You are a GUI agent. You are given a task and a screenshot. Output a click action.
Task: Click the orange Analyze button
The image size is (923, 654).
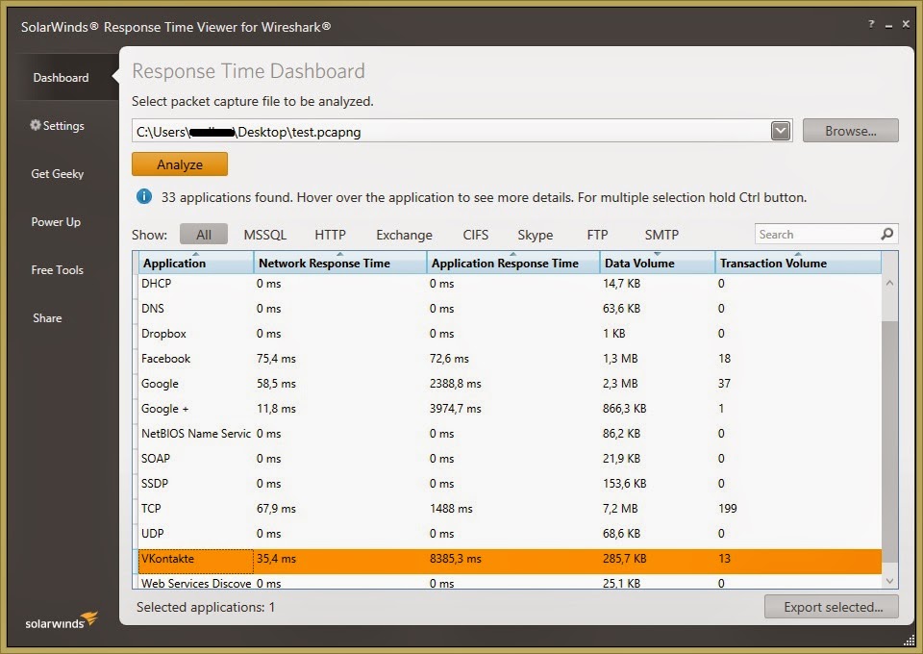180,164
